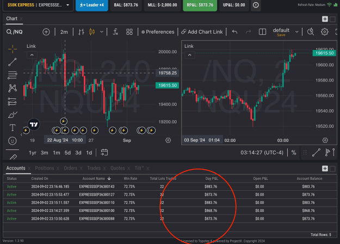Select the brush drawing tool
This screenshot has width=340, height=244.
pos(13,115)
